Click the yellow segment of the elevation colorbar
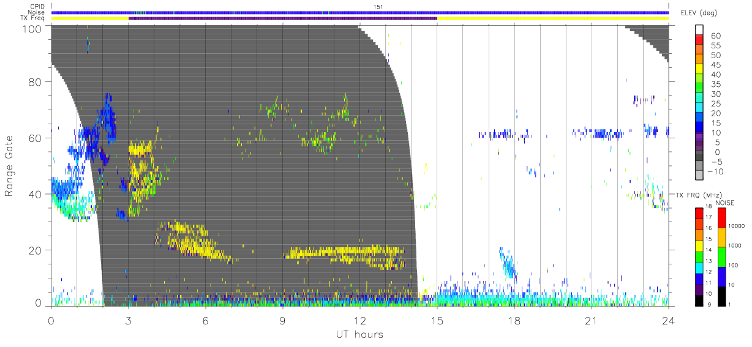The width and height of the screenshot is (752, 347). pos(699,69)
